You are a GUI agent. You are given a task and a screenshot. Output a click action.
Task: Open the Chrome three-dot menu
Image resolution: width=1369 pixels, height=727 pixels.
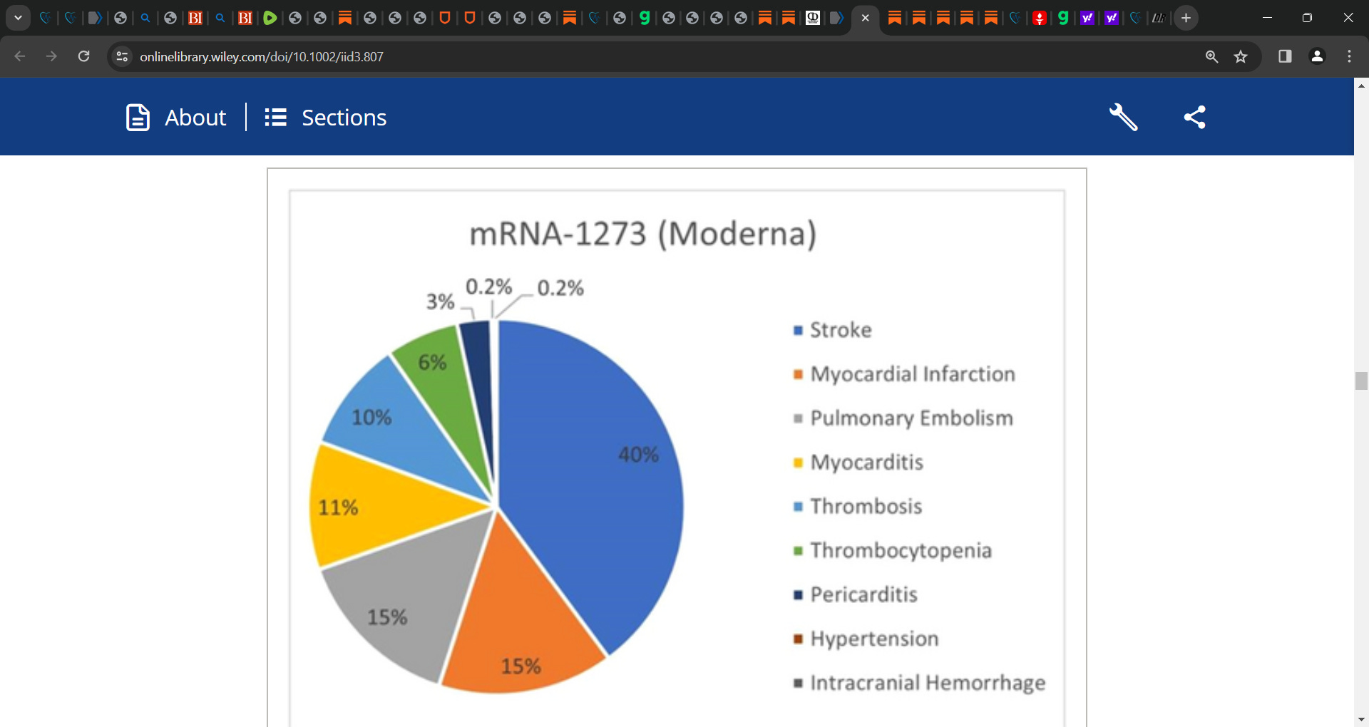tap(1349, 56)
